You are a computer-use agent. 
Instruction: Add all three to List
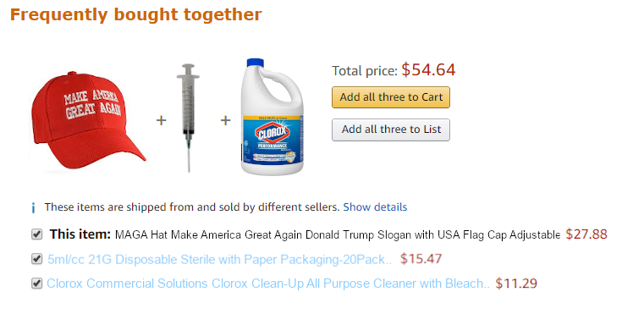(x=391, y=129)
